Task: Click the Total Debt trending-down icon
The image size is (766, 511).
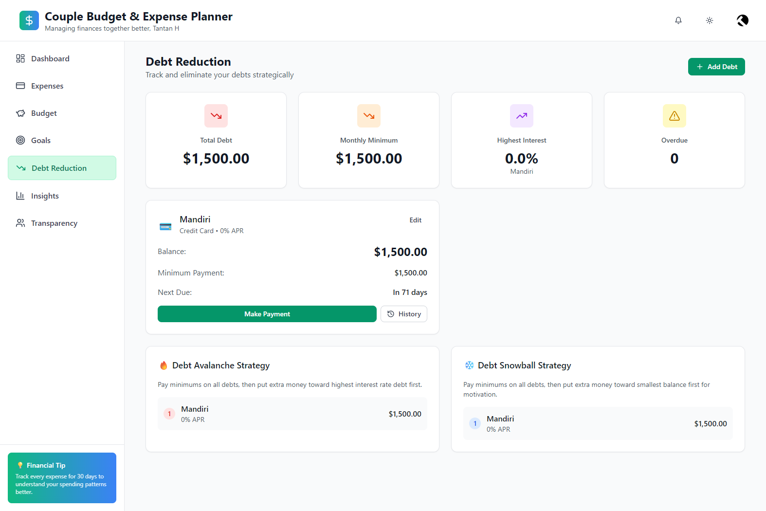Action: (x=216, y=116)
